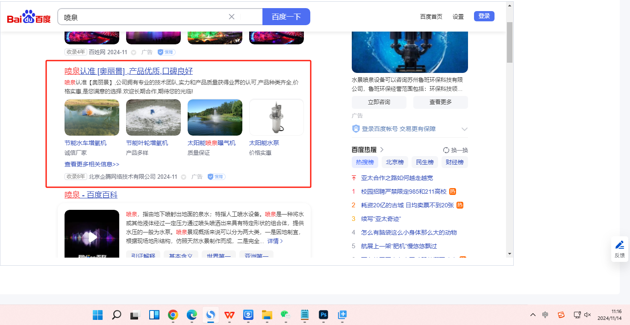Click the solar pond fountain product image
This screenshot has width=630, height=325.
[215, 117]
